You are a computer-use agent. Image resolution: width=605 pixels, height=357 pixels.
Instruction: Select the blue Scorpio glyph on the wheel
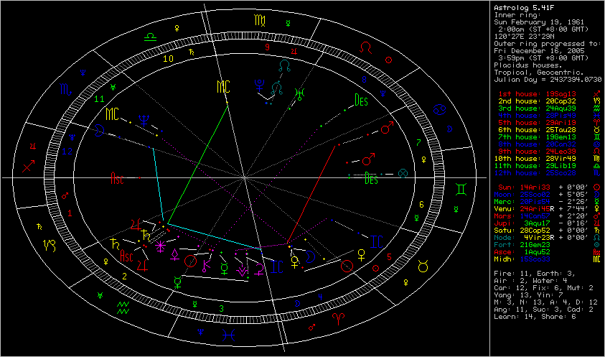pos(66,90)
